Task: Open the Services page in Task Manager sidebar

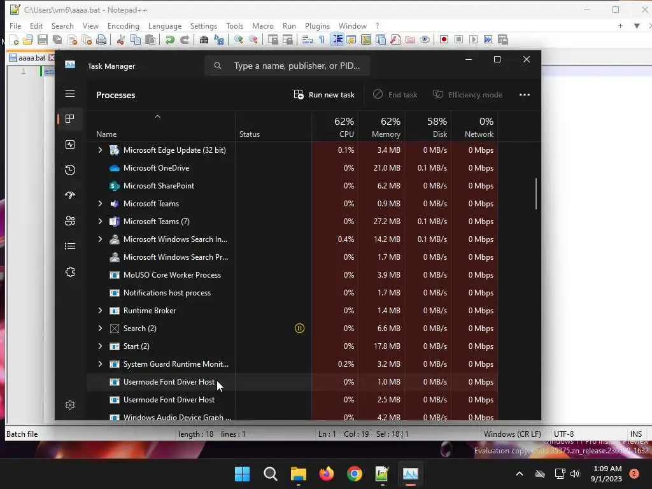Action: coord(70,272)
